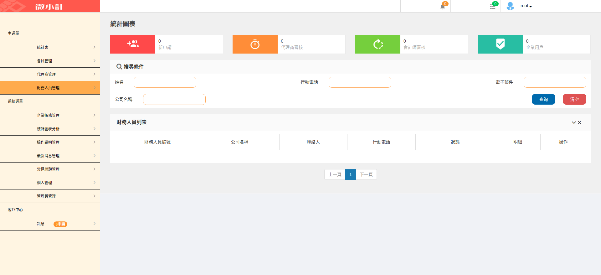Click into the 公司名稱 input field
This screenshot has height=275, width=601.
(174, 99)
